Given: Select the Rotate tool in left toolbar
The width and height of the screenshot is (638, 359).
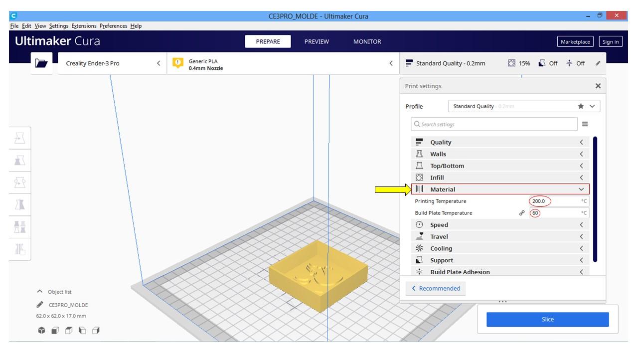Looking at the screenshot, I should pos(19,182).
